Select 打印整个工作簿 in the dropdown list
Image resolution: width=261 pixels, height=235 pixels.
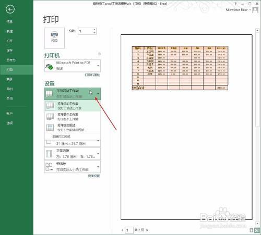73,117
